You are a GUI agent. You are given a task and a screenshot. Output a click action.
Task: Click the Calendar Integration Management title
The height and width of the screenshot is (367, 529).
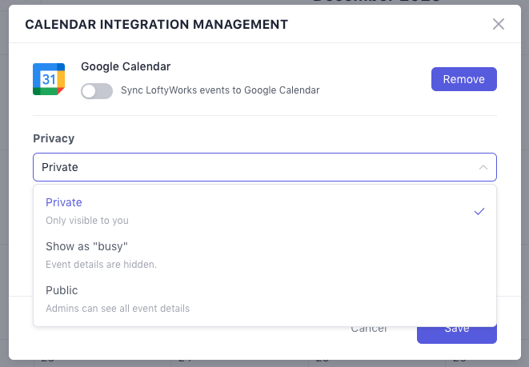click(x=157, y=24)
